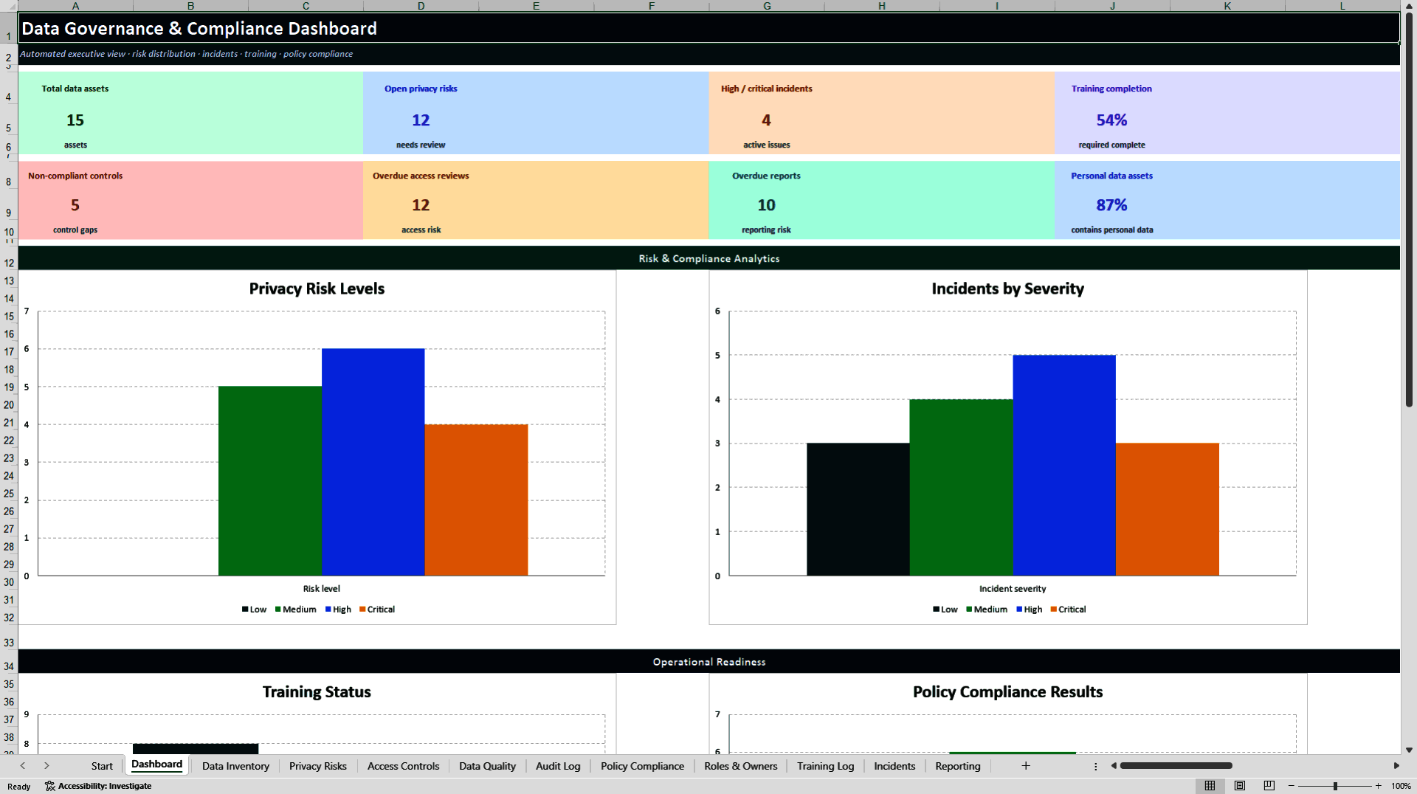Open the Privacy Risks sheet tab
Image resolution: width=1417 pixels, height=794 pixels.
click(x=318, y=766)
